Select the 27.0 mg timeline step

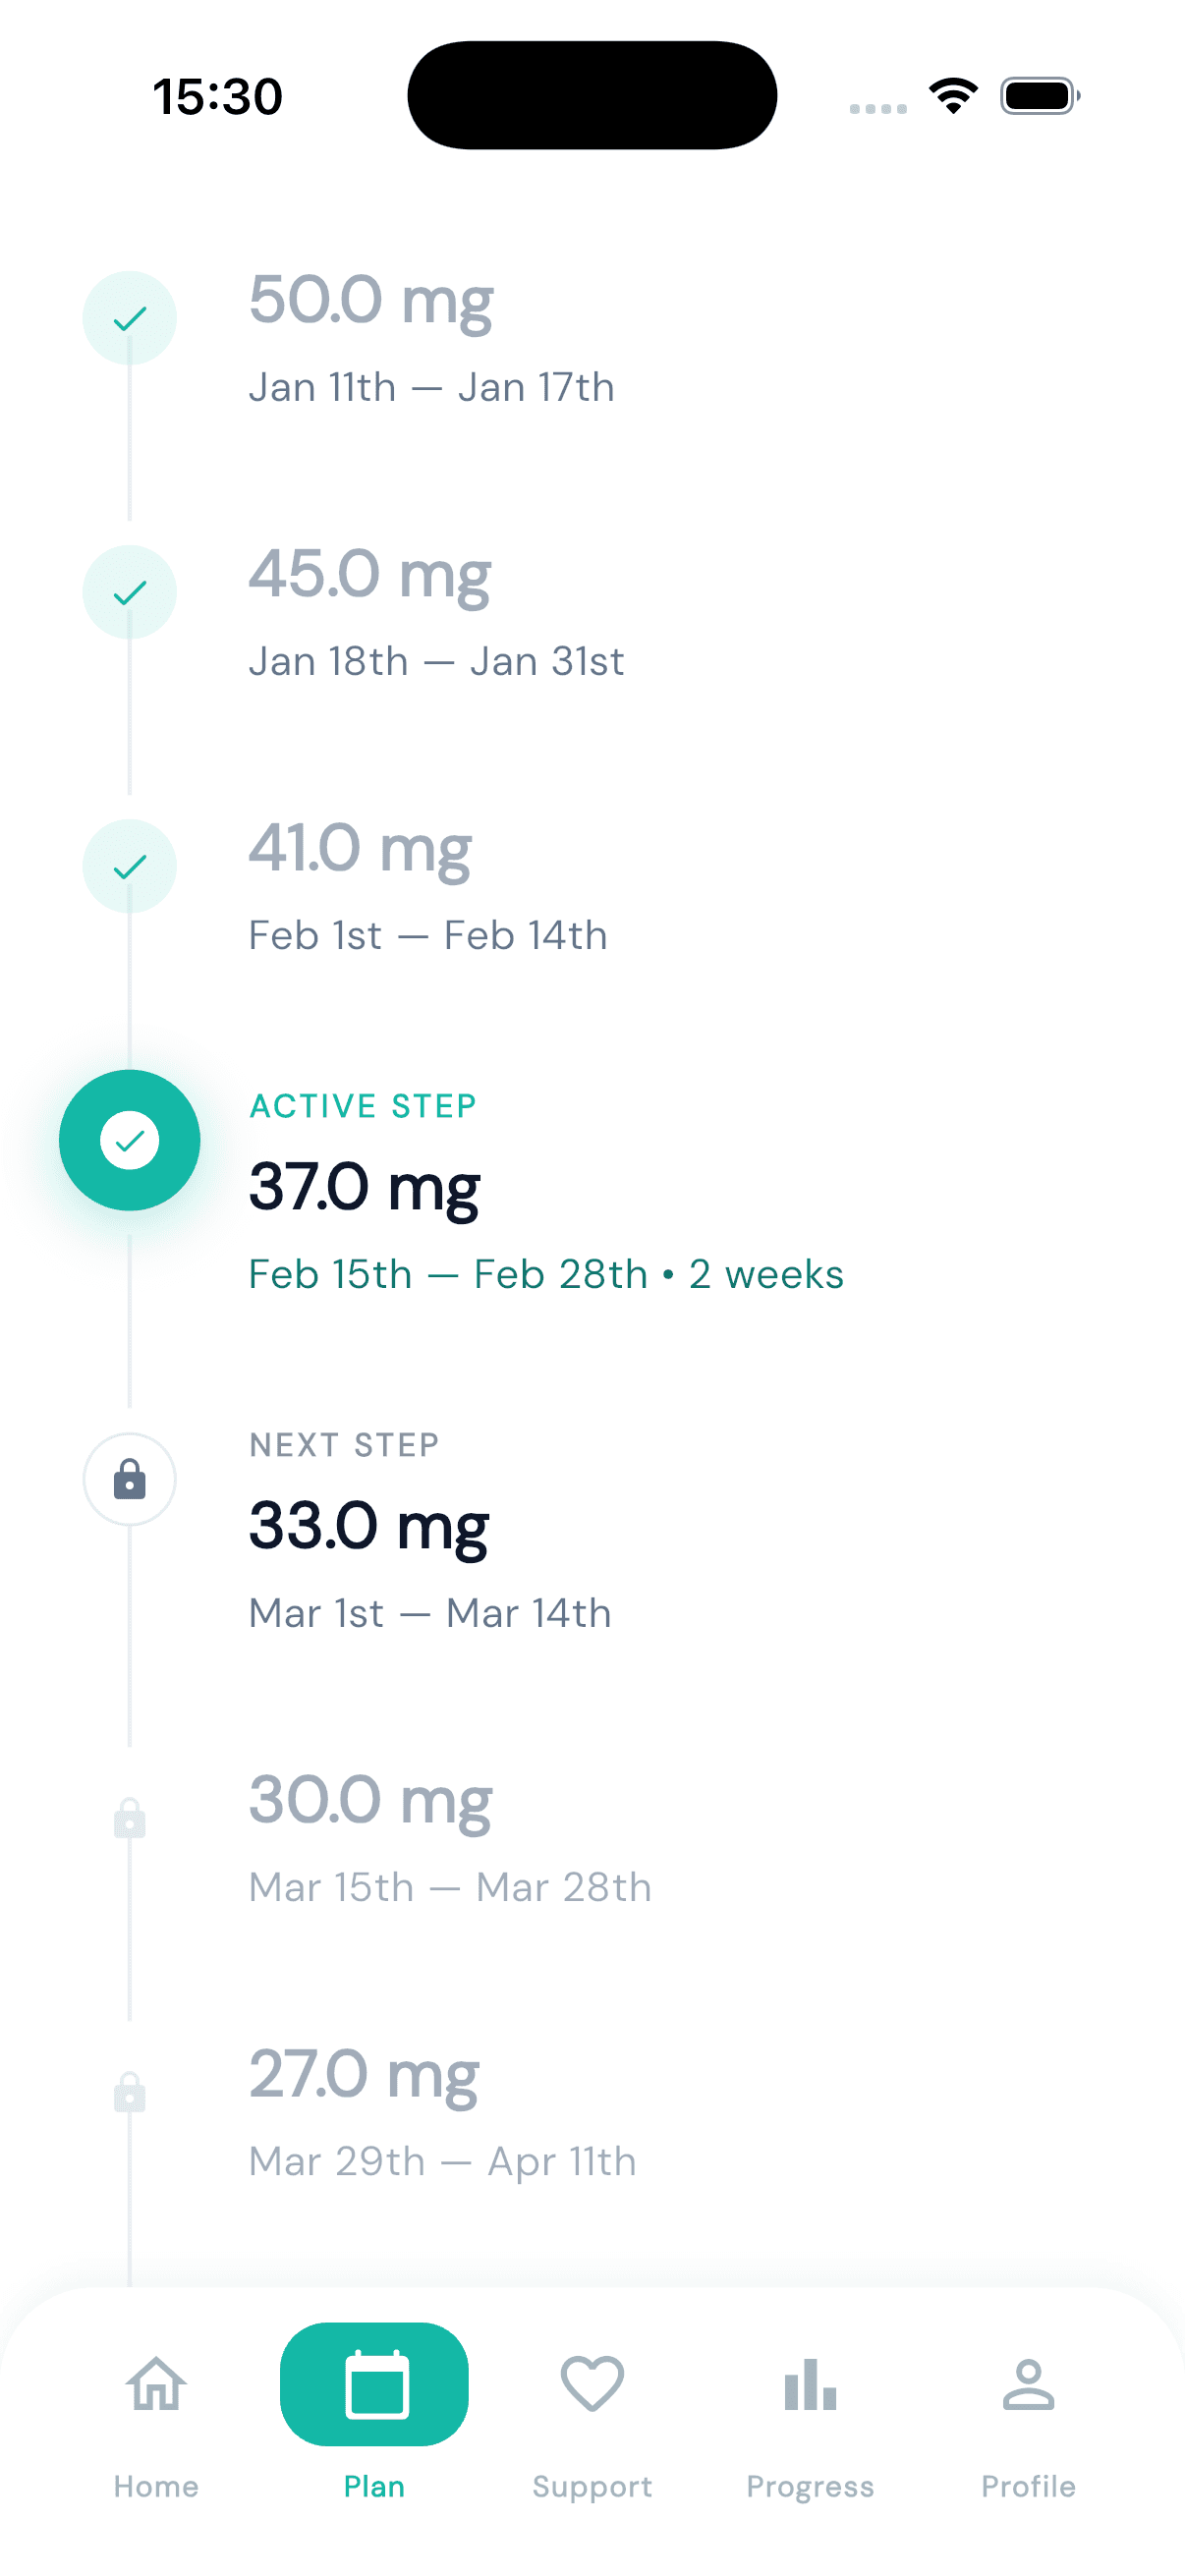click(364, 2074)
